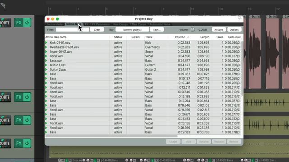Toggle FX bypass power button on second track
The height and width of the screenshot is (162, 289).
tap(27, 97)
